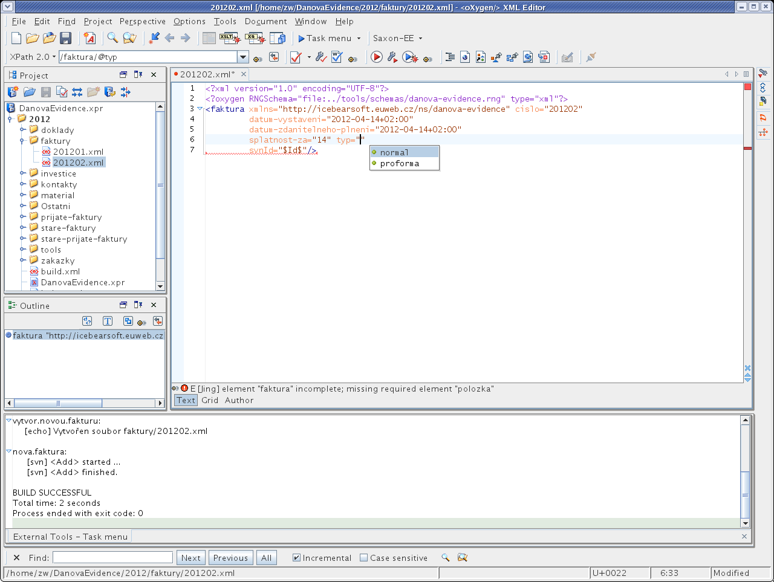The image size is (774, 582).
Task: Click the back navigation arrow in the toolbar
Action: [169, 38]
